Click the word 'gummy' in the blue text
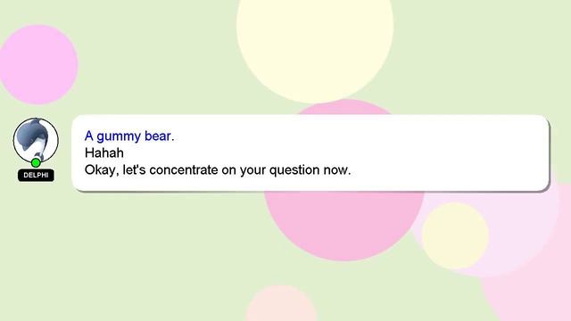The image size is (571, 321). click(119, 136)
